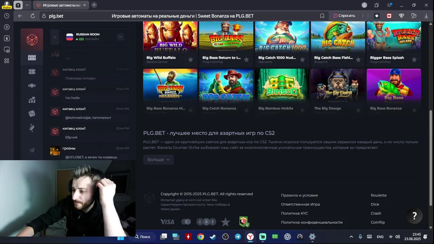Open Dice footer link
Viewport: 434px width, 244px height.
coord(375,204)
